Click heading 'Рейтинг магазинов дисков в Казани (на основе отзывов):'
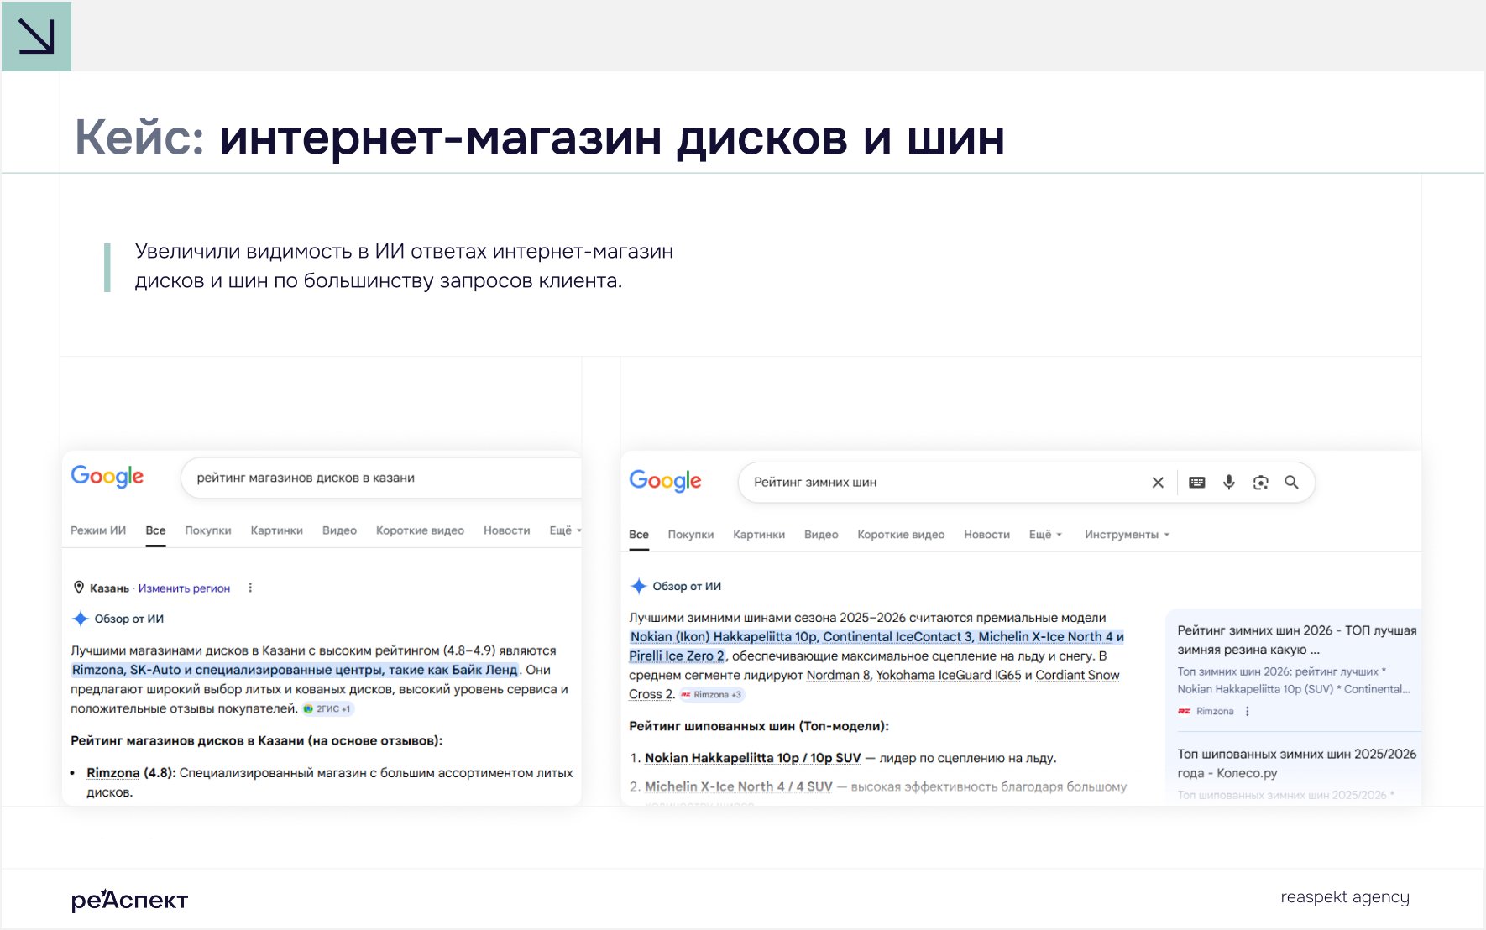 tap(257, 741)
